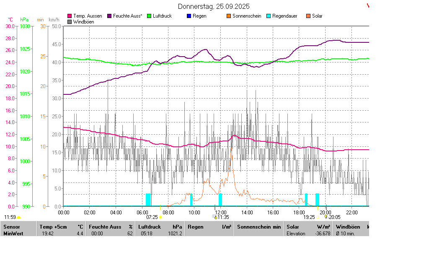Click the blue Regen legend square

[189, 16]
